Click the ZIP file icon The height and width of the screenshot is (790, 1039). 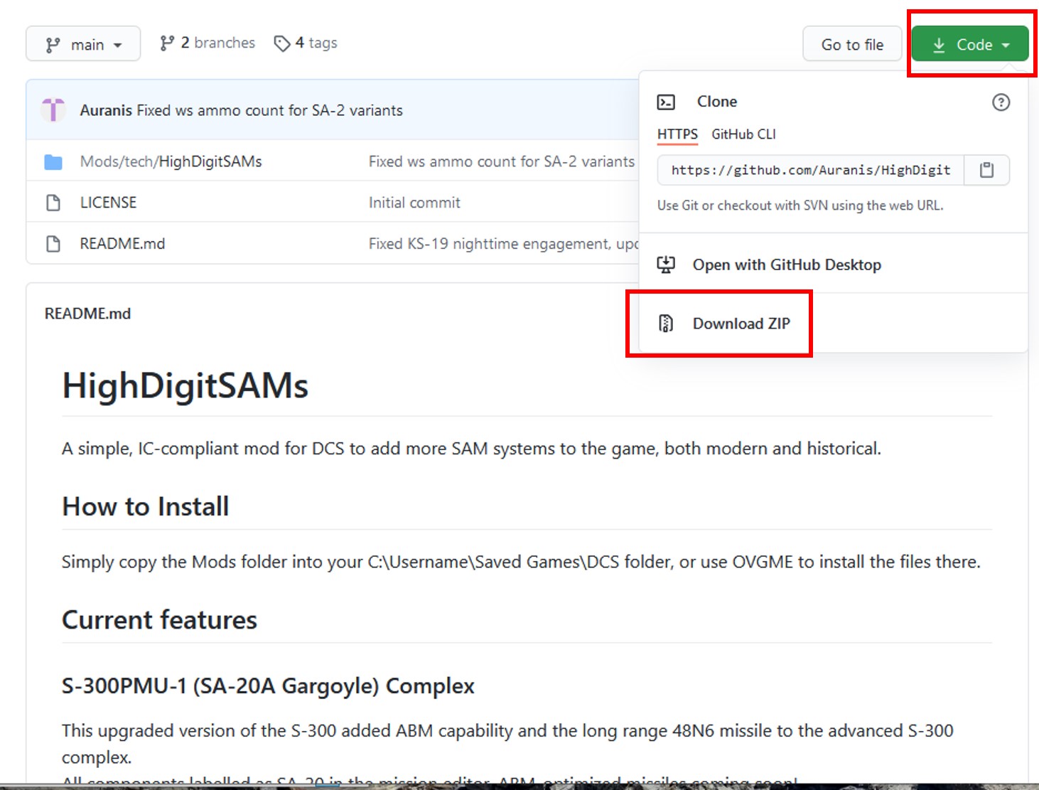(x=666, y=324)
